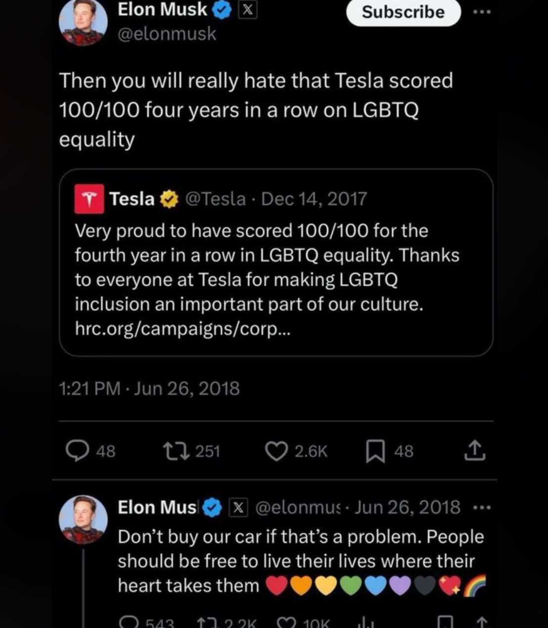The height and width of the screenshot is (628, 548).
Task: Open Elon Musk's profile picture at top
Action: [83, 22]
